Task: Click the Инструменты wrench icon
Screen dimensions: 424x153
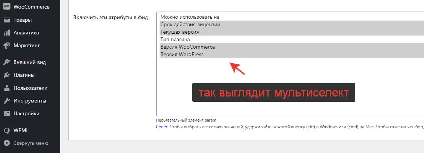Action: point(6,101)
